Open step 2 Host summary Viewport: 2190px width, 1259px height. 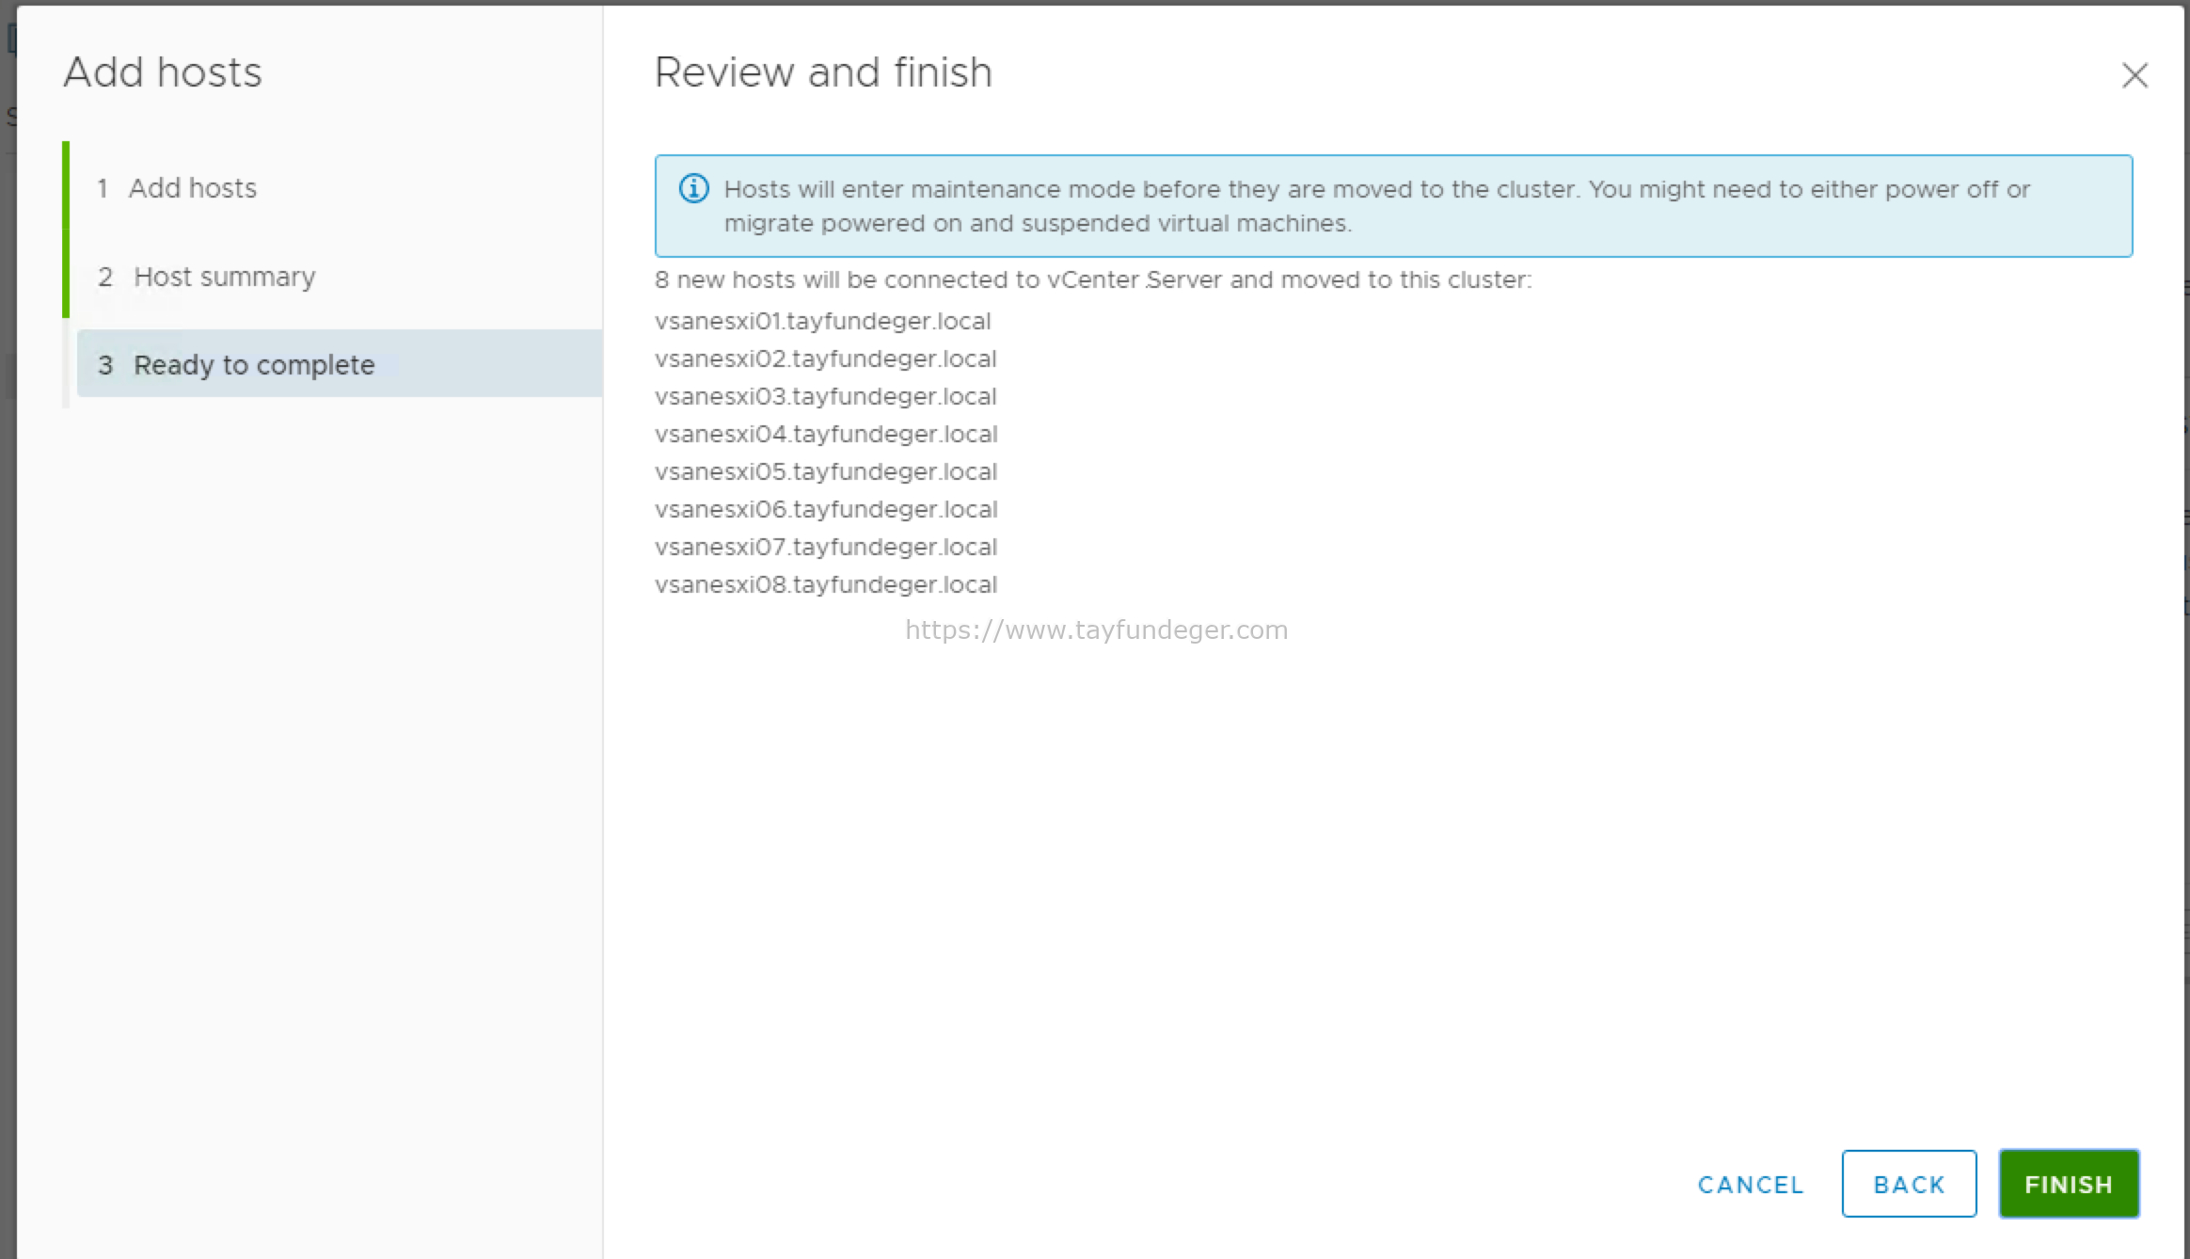pos(207,277)
